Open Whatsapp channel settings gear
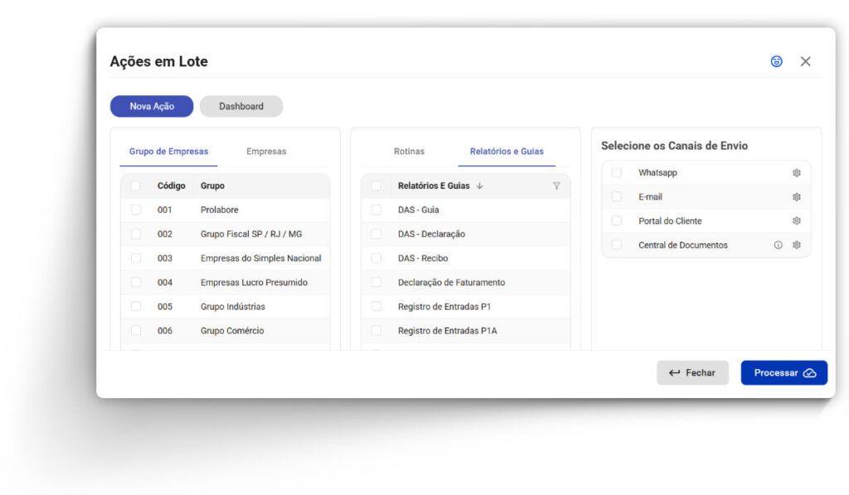The width and height of the screenshot is (849, 495). click(796, 173)
